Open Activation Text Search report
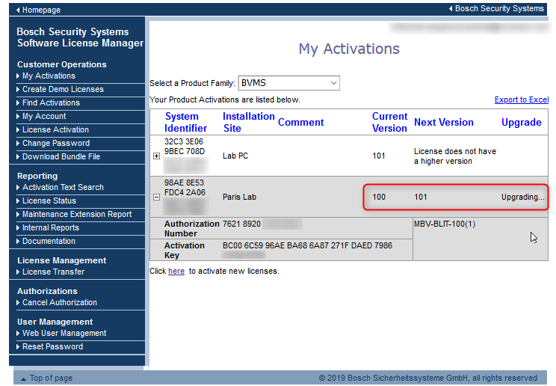This screenshot has width=556, height=386. coord(63,187)
